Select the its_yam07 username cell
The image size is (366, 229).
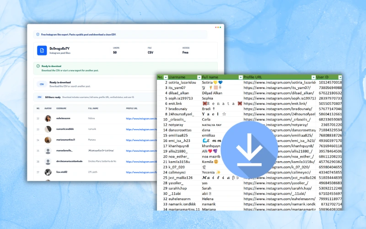[x=184, y=87]
